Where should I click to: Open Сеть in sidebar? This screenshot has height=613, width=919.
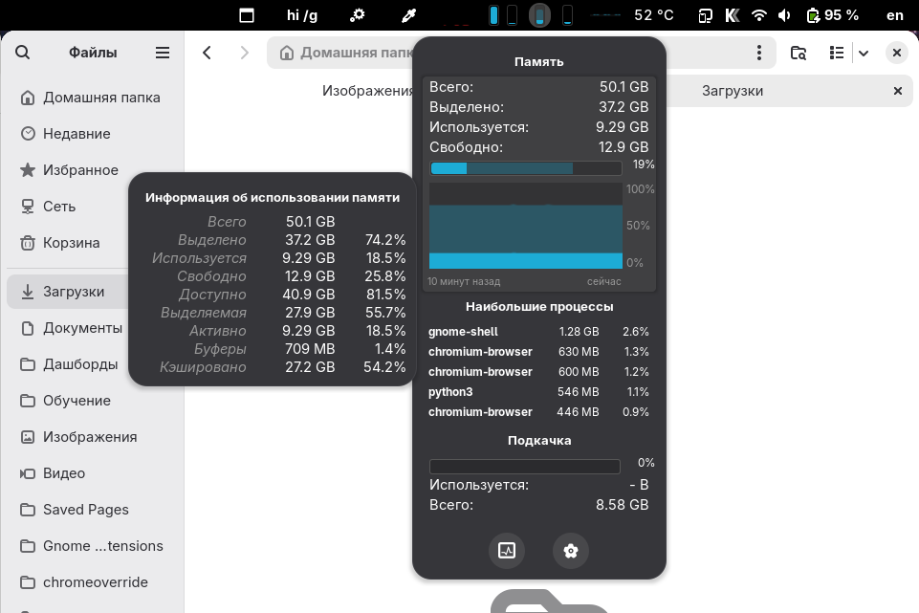pos(67,207)
